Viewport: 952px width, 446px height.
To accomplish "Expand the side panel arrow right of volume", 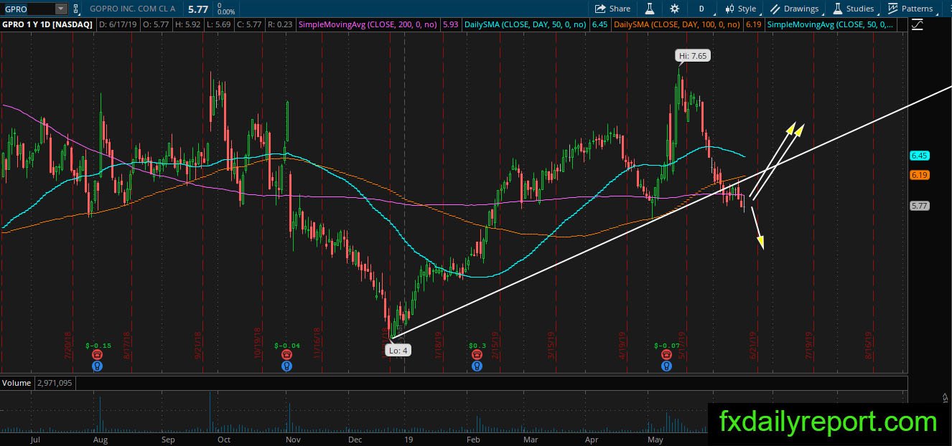I will [946, 397].
